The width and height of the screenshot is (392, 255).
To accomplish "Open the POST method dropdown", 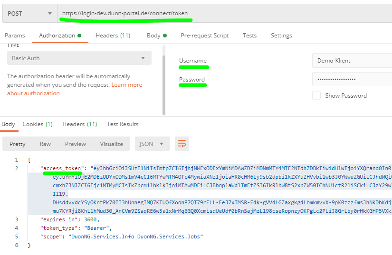I will pos(29,14).
